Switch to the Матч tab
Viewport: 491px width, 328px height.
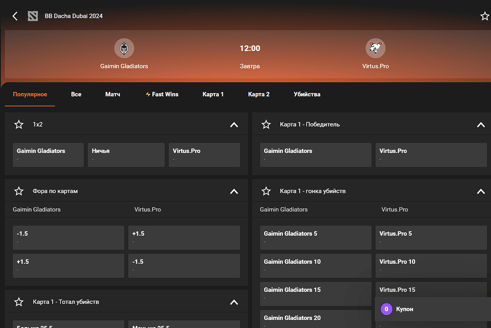click(113, 94)
